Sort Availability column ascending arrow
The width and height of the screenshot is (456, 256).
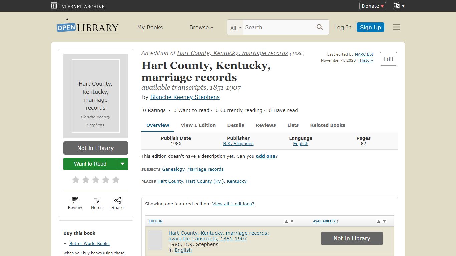click(x=379, y=221)
